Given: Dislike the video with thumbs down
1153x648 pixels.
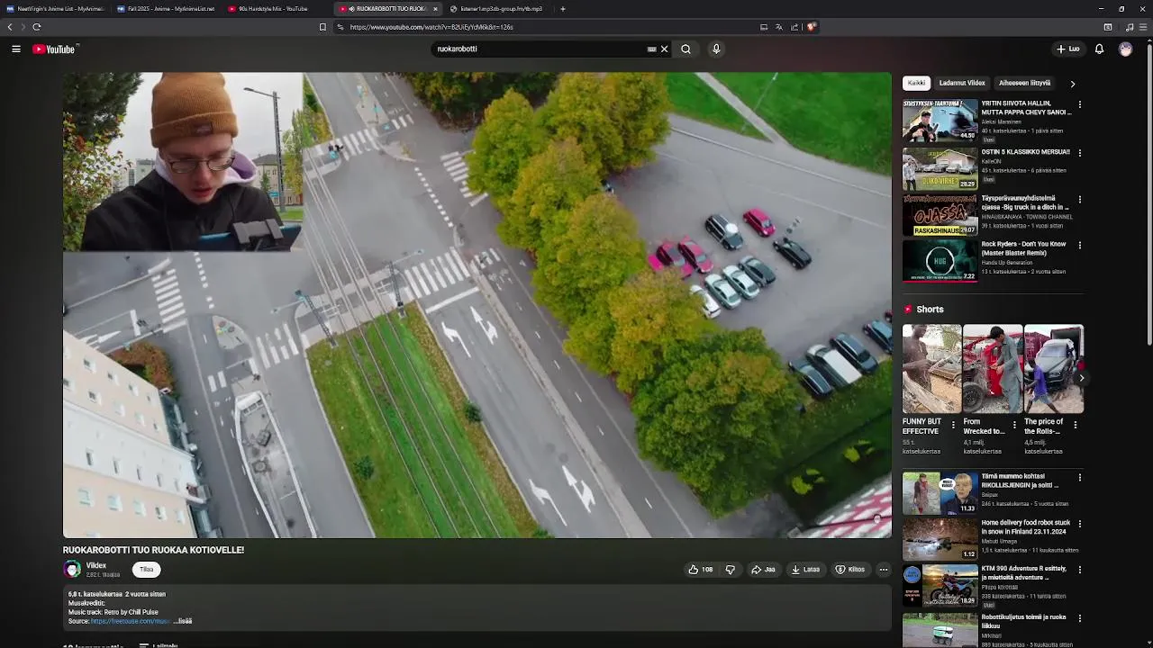Looking at the screenshot, I should coord(731,570).
